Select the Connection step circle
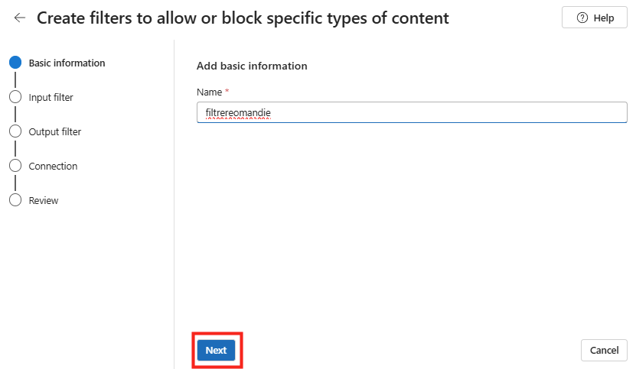The image size is (636, 369). 15,167
